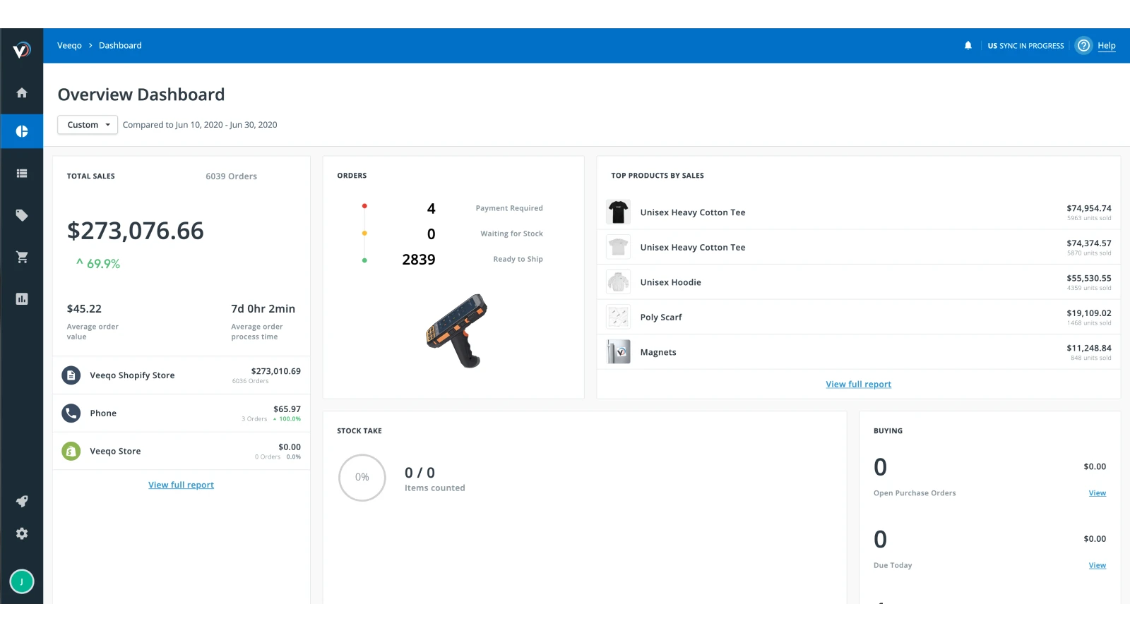Click the barcode scanner image

[x=457, y=331]
